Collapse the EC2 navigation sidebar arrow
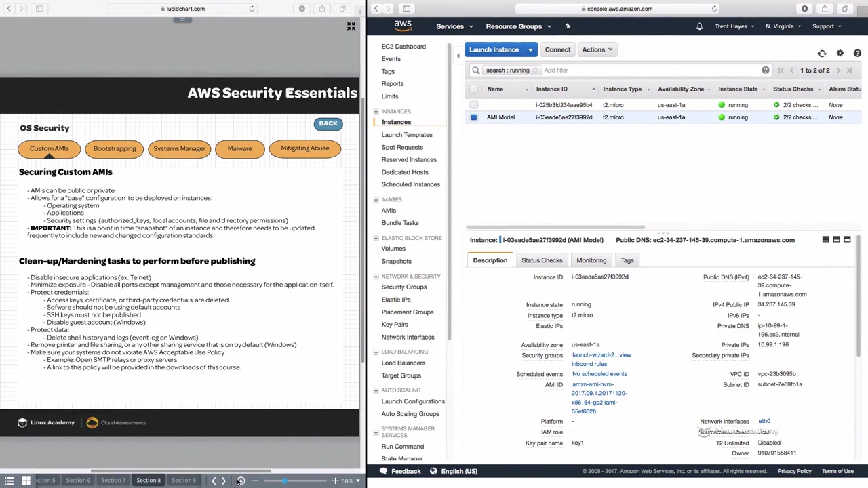Image resolution: width=868 pixels, height=488 pixels. coord(458,56)
